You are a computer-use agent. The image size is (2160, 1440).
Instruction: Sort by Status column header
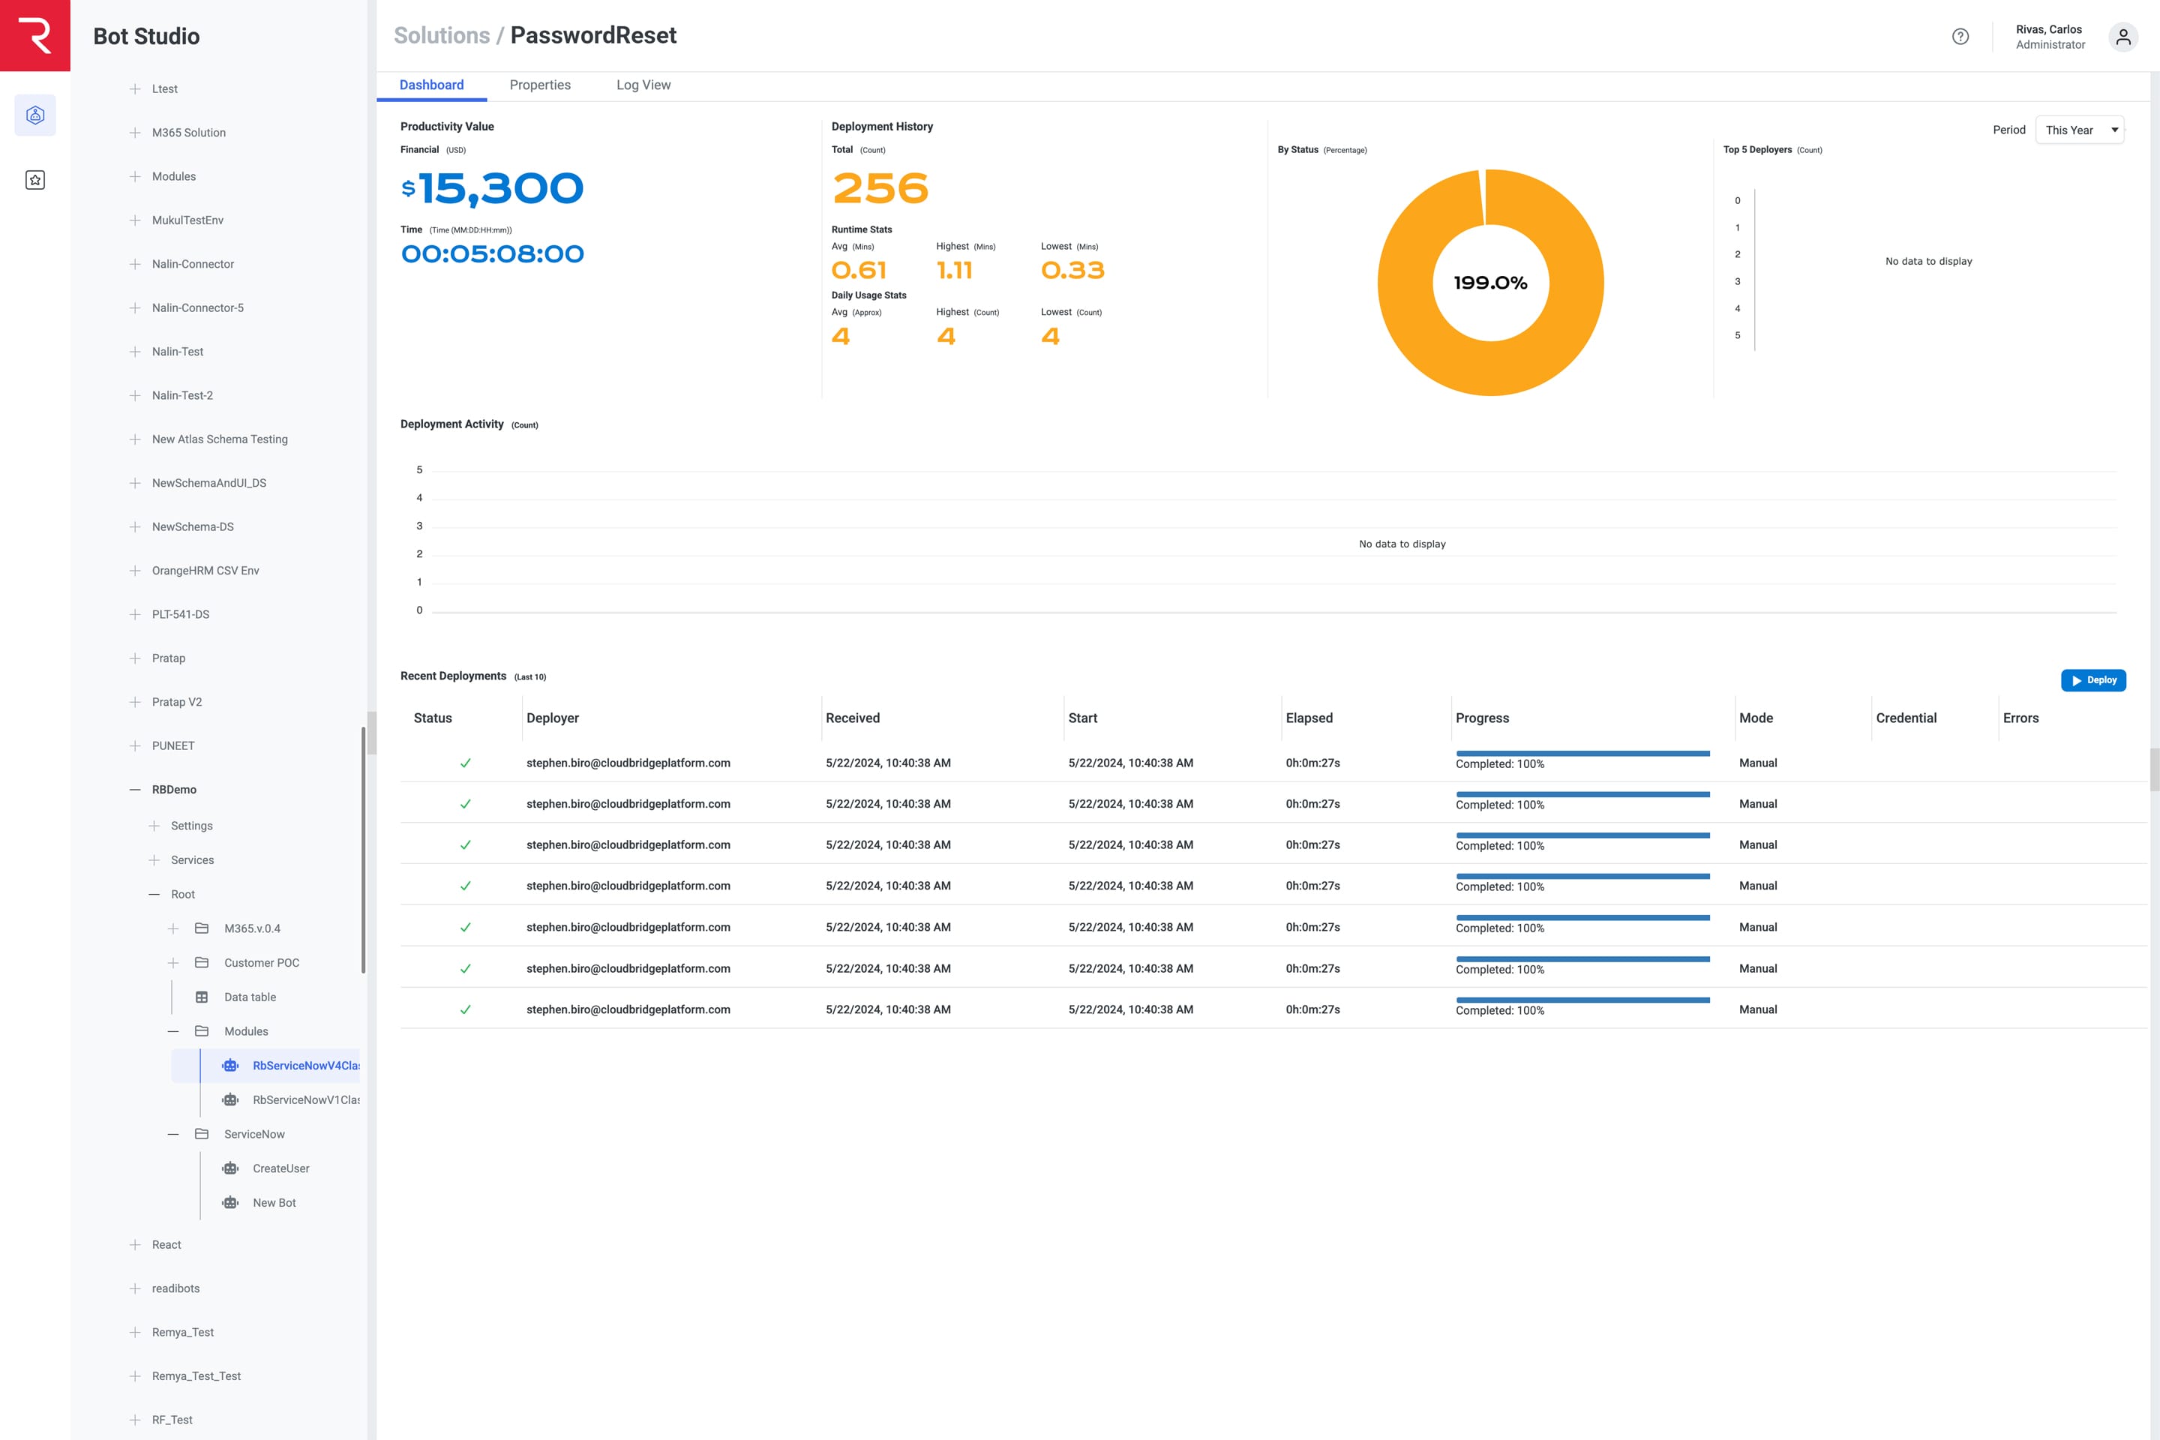click(x=433, y=718)
